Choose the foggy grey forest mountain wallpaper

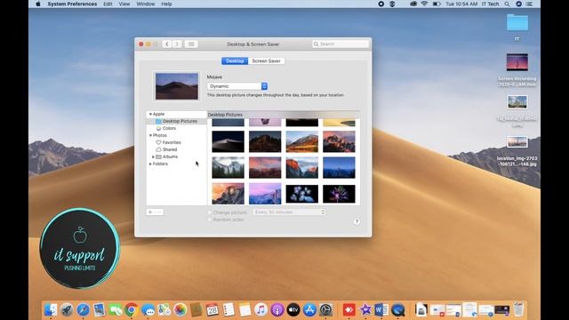coord(228,168)
